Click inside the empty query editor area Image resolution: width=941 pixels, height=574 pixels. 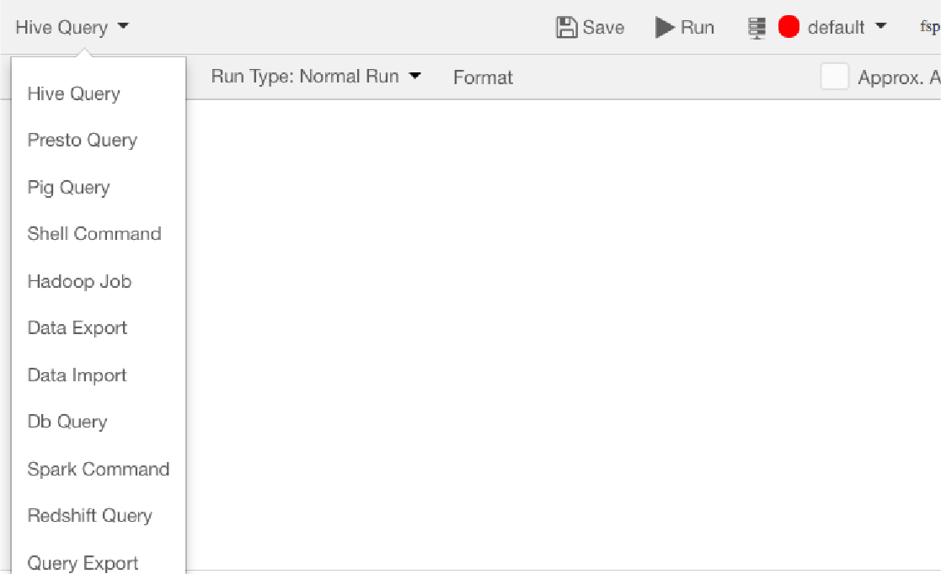[563, 334]
